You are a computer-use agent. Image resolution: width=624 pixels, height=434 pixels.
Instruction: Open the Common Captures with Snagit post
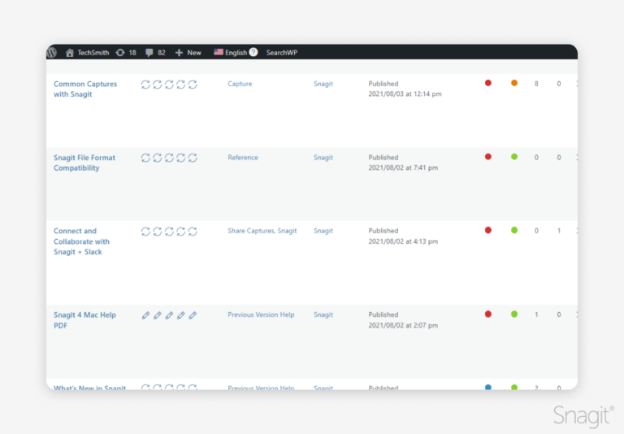[x=85, y=89]
